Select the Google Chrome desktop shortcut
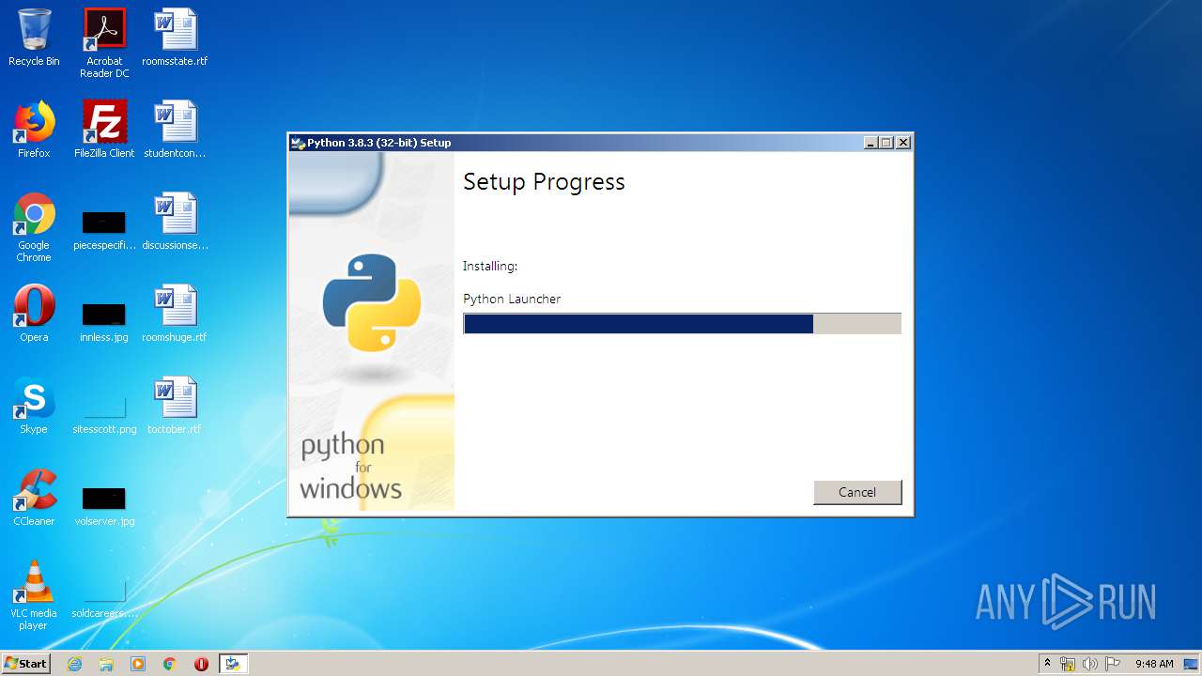 click(x=34, y=227)
